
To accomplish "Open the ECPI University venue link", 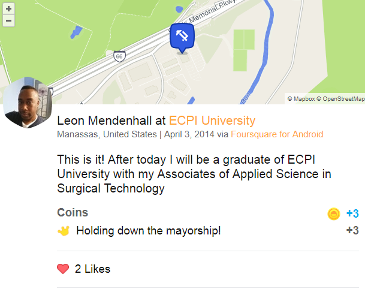I will [212, 121].
